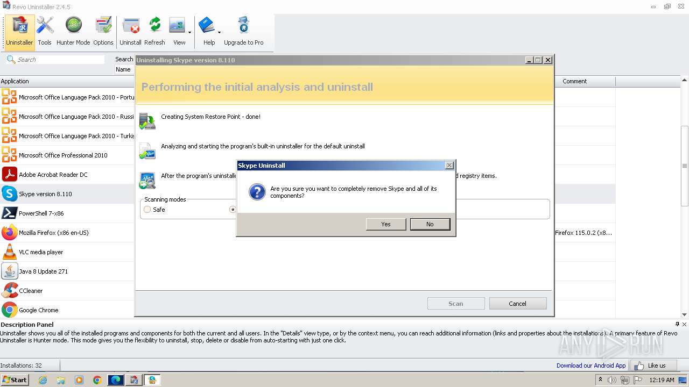Show hidden system tray icons
The height and width of the screenshot is (387, 689).
tap(601, 380)
